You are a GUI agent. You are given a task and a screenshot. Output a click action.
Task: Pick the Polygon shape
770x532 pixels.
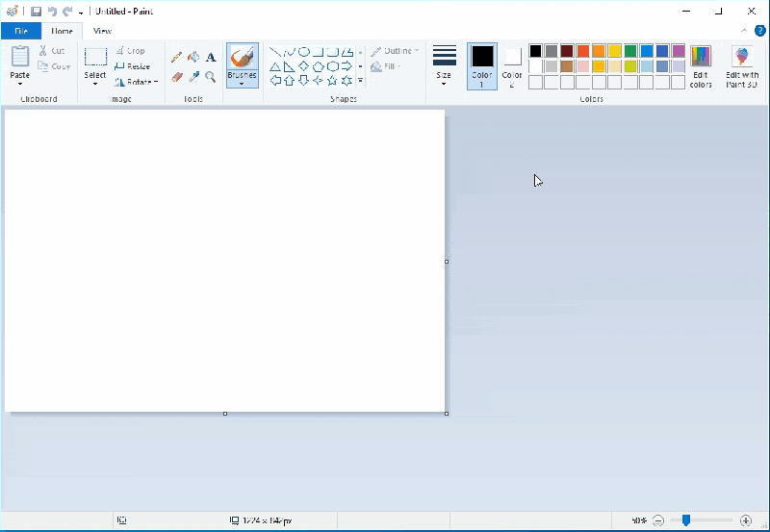coord(346,52)
